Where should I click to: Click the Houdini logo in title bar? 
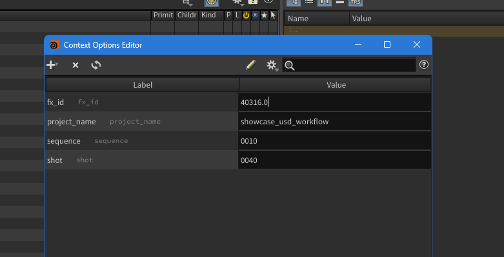(55, 44)
